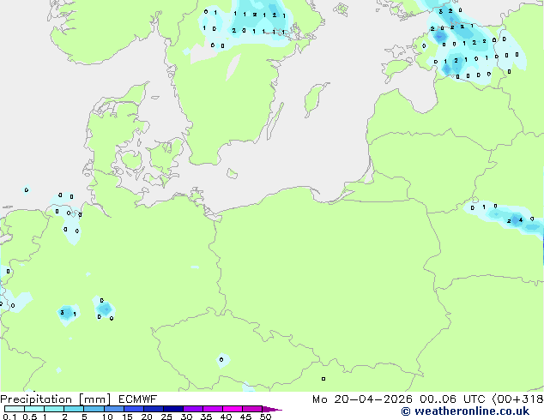Click the '4' precipitation value on the map
The image size is (544, 420).
[521, 220]
